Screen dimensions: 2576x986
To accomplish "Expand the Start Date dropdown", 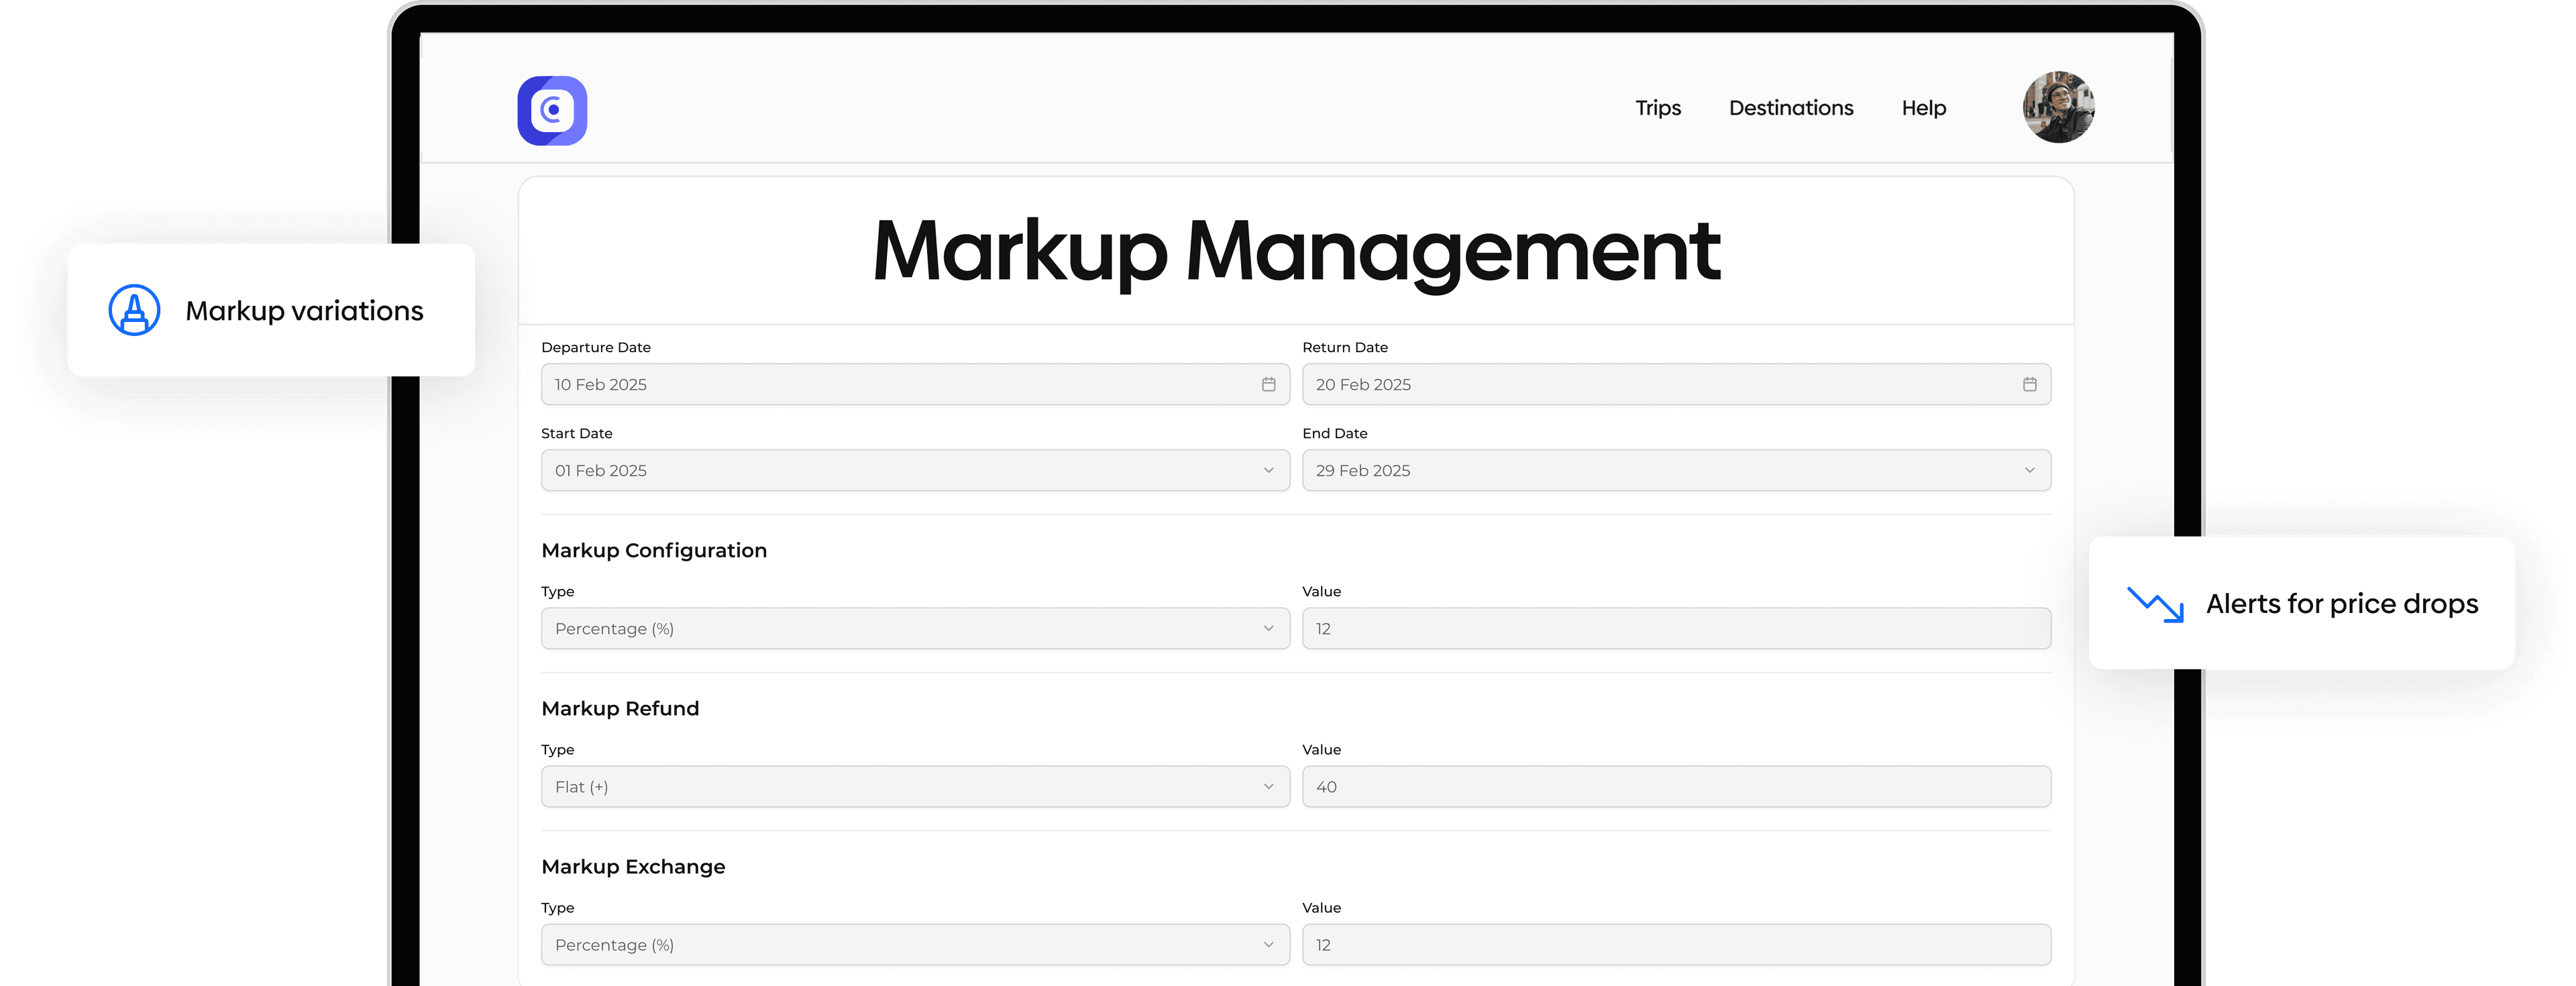I will point(915,470).
